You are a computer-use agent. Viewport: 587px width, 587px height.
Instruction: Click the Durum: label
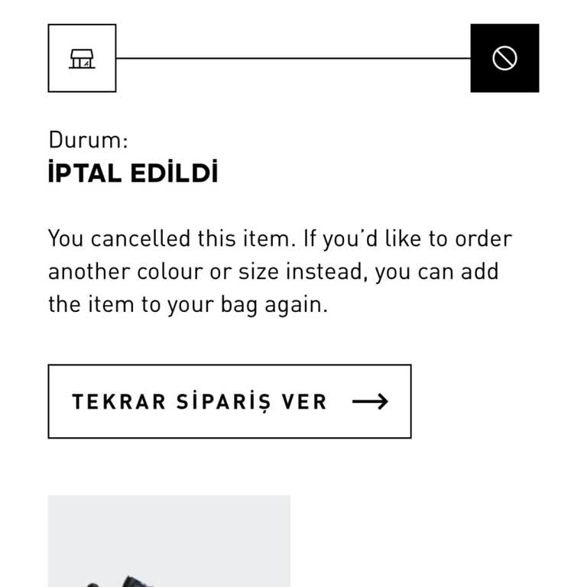[x=88, y=140]
